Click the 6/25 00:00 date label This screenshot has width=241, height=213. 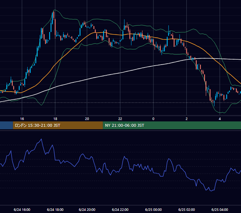pyautogui.click(x=153, y=209)
